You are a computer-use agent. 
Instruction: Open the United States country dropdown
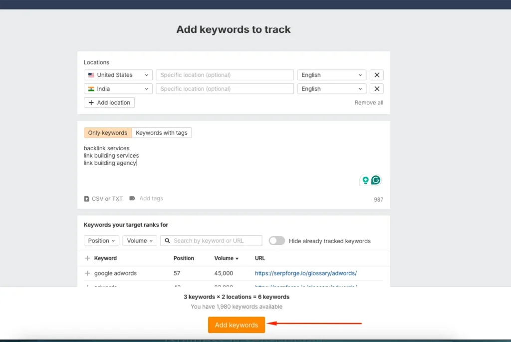(118, 74)
